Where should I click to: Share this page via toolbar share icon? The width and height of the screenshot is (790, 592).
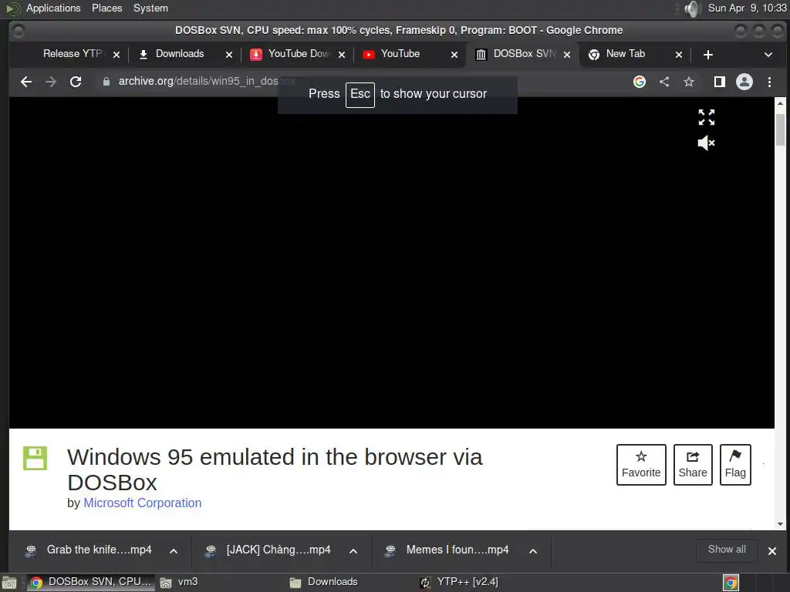[x=664, y=82]
